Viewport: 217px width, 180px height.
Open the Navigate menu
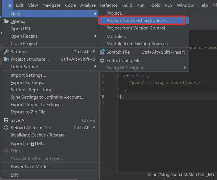click(x=51, y=5)
